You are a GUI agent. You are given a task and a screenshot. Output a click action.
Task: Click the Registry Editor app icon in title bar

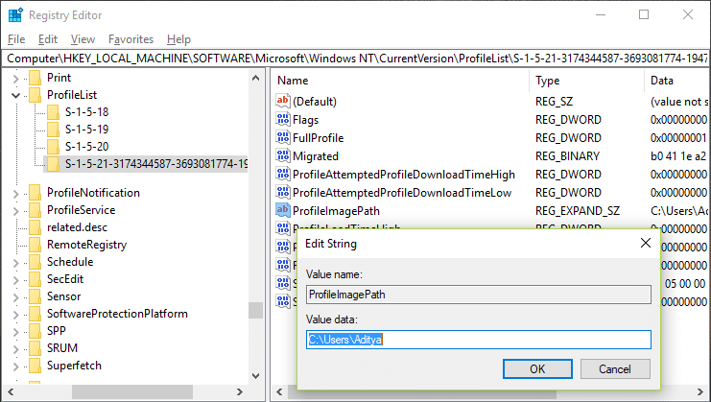click(14, 14)
